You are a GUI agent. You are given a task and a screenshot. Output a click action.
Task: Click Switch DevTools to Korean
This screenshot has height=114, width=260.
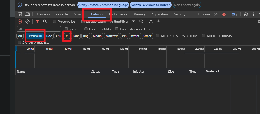pos(151,5)
